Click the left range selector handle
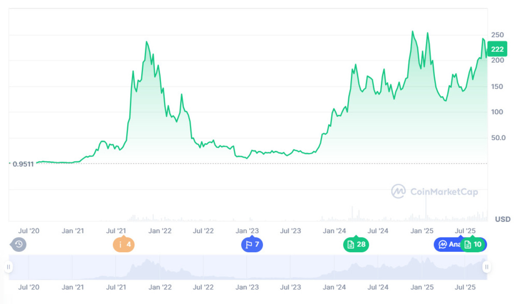 [x=8, y=267]
